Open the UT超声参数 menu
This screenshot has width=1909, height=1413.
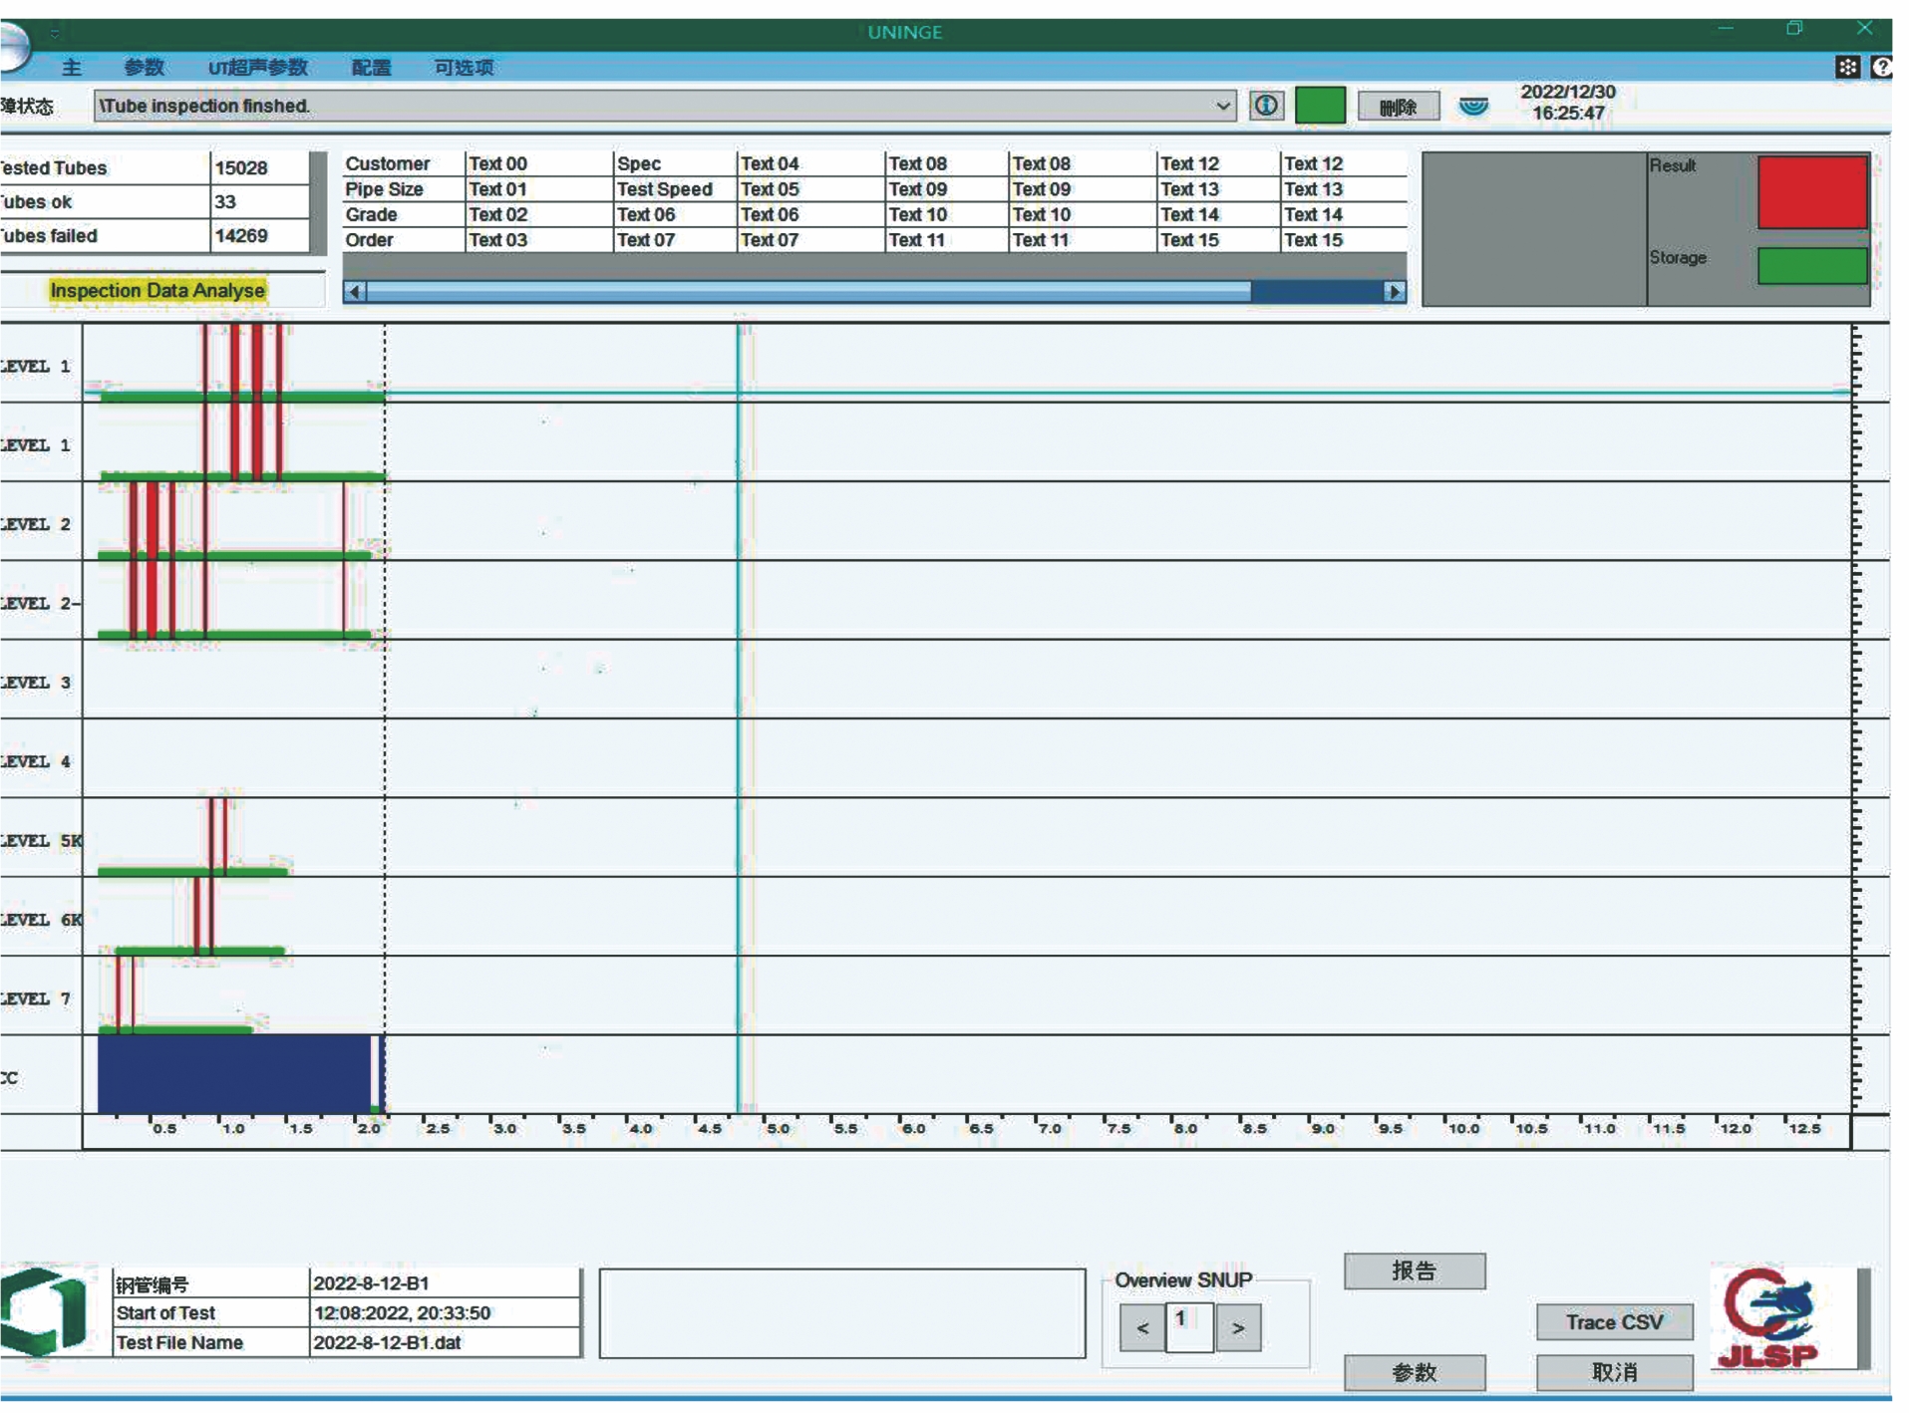(x=257, y=68)
